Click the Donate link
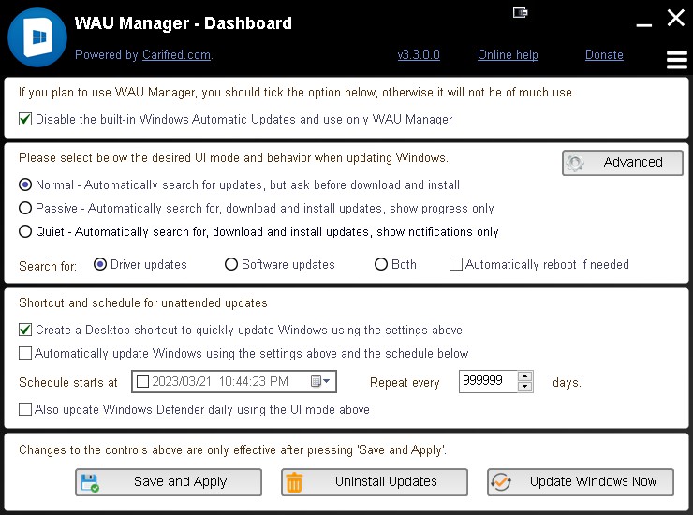The width and height of the screenshot is (693, 515). pos(604,55)
